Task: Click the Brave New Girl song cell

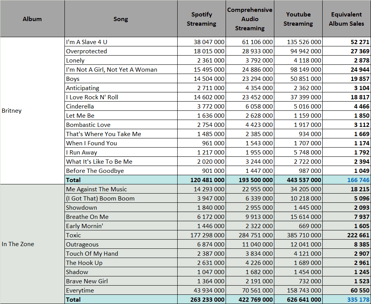Action: 121,281
